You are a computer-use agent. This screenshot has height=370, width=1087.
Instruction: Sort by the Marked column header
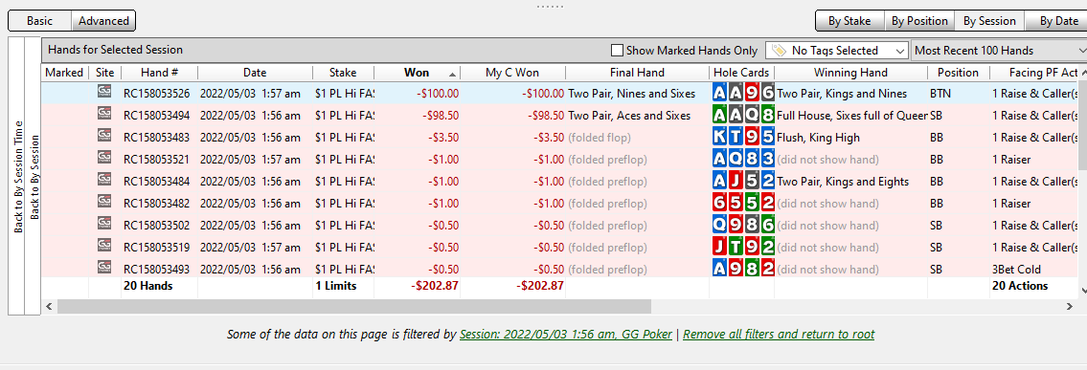64,73
